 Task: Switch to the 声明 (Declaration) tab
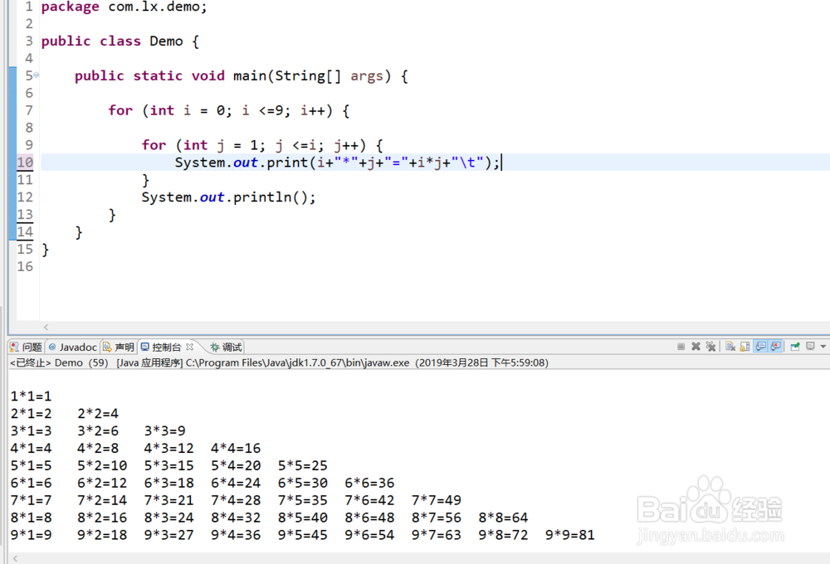click(119, 347)
